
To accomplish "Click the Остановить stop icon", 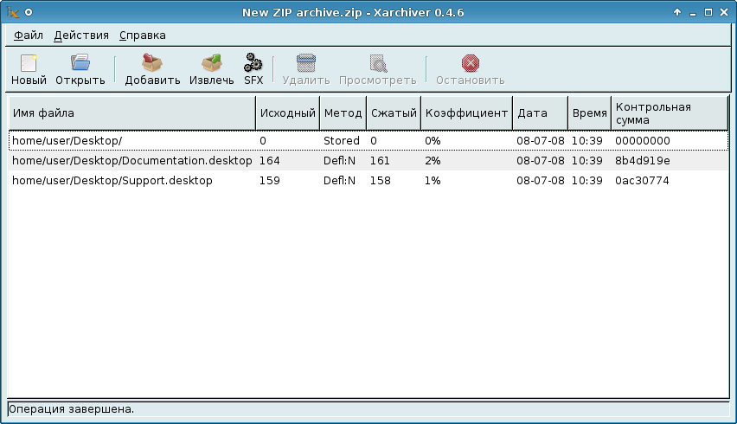I will point(471,63).
